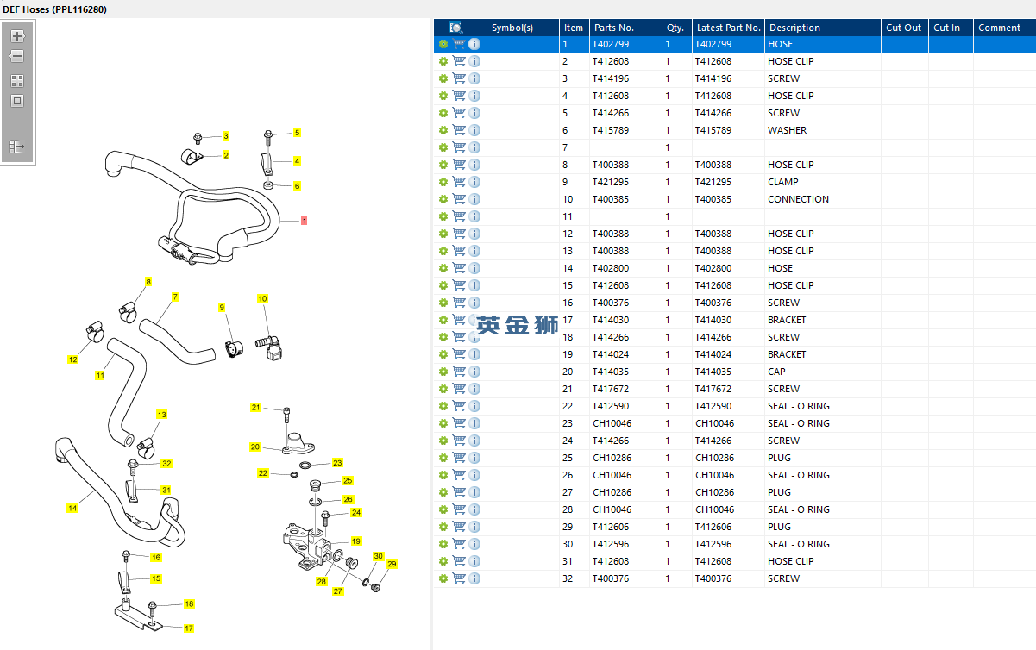
Task: Click the list-with-arrow export icon
Action: [17, 147]
